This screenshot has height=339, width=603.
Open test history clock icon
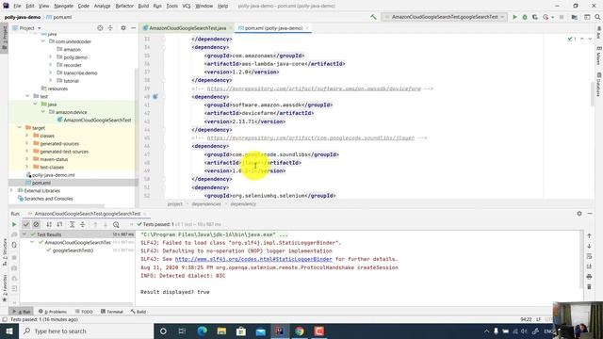point(116,224)
